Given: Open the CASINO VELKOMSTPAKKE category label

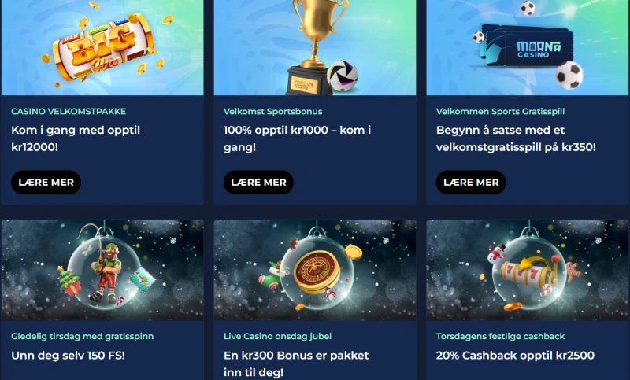Looking at the screenshot, I should pos(69,111).
